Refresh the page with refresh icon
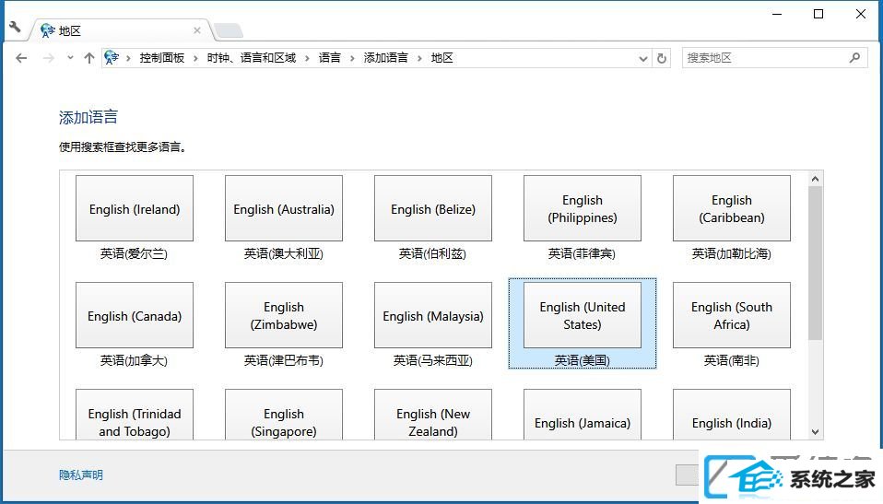883x504 pixels. click(662, 58)
